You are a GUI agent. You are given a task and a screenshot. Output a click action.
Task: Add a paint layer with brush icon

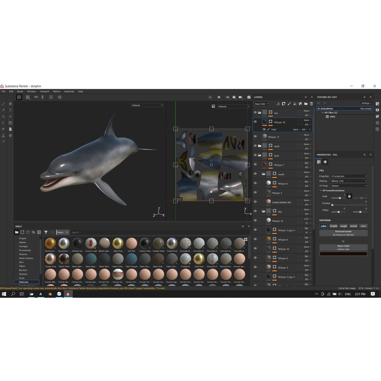289,104
